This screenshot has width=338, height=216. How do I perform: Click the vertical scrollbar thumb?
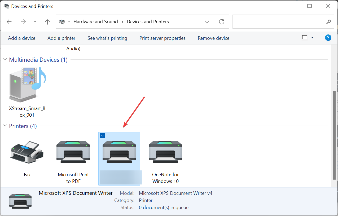(x=334, y=135)
